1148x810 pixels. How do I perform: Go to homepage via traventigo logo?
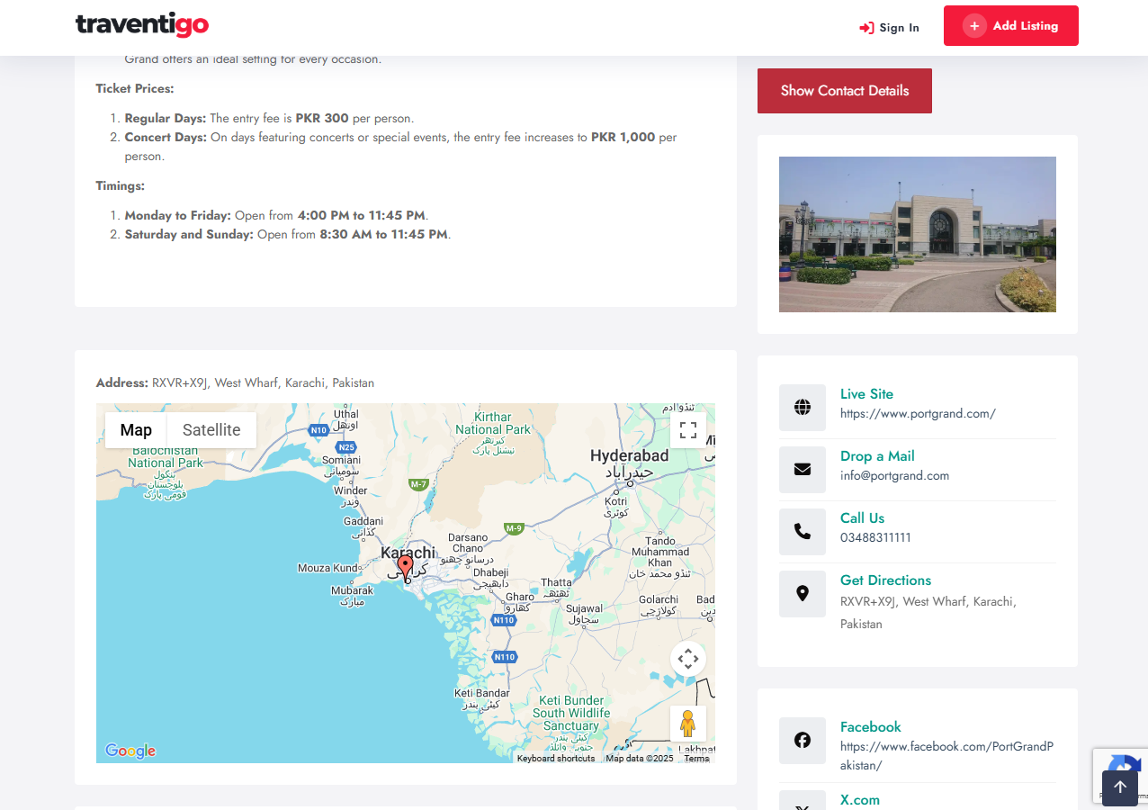(x=142, y=25)
